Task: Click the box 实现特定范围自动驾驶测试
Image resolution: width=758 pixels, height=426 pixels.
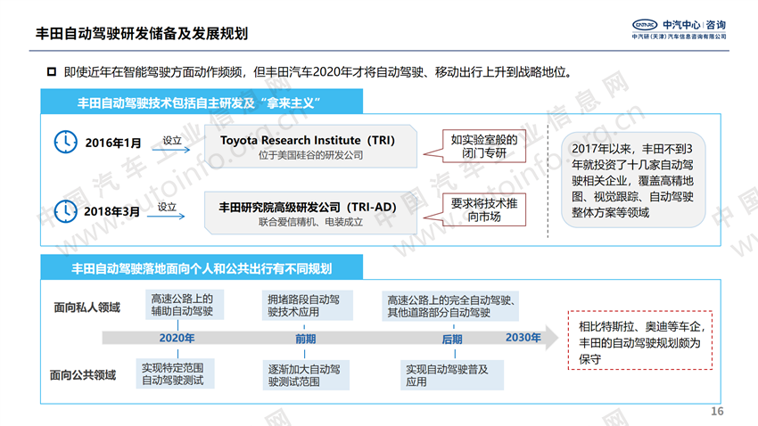Action: click(175, 373)
